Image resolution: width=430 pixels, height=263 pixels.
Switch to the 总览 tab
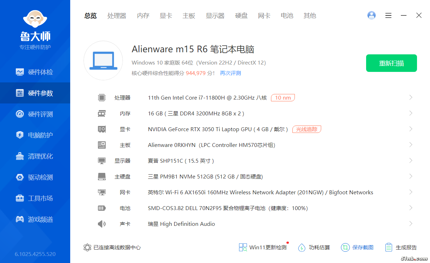[x=91, y=16]
